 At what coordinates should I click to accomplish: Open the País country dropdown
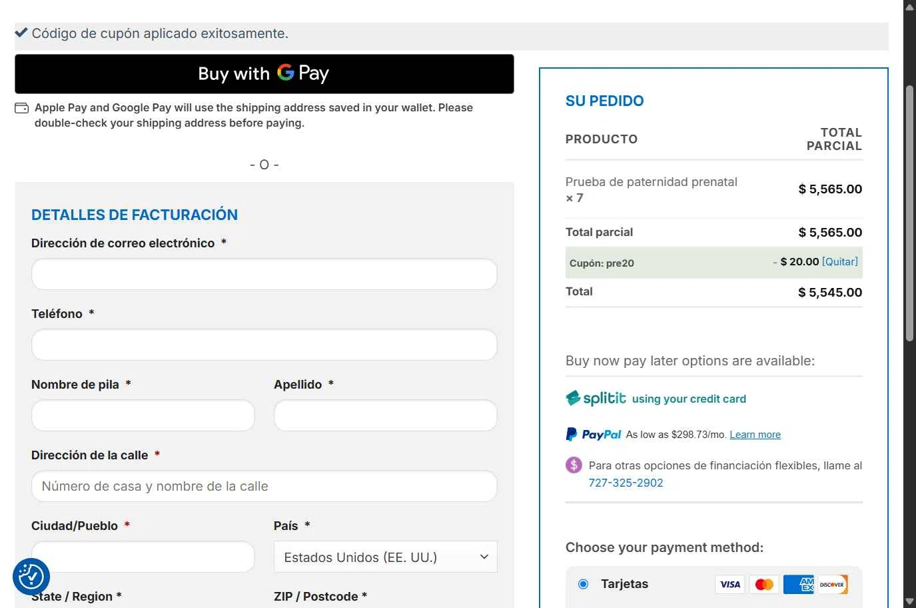point(386,557)
